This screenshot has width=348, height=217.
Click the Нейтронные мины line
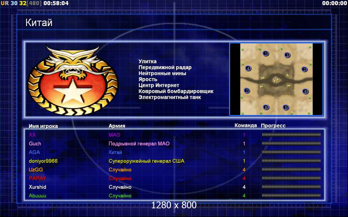click(162, 73)
